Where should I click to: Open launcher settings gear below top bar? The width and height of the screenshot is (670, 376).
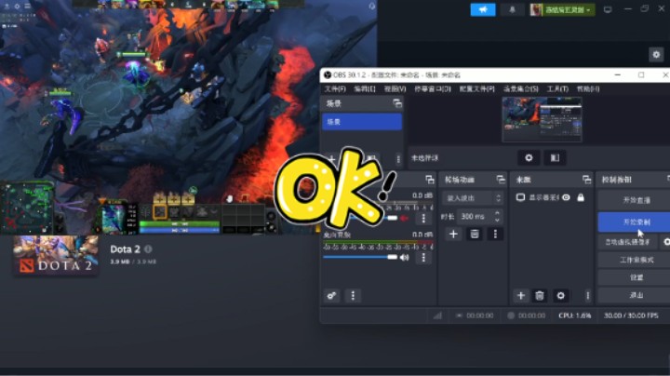click(x=656, y=55)
